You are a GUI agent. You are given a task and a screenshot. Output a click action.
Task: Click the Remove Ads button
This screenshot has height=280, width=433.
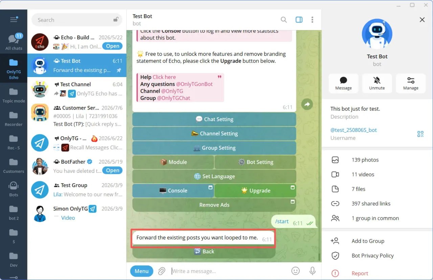[214, 205]
